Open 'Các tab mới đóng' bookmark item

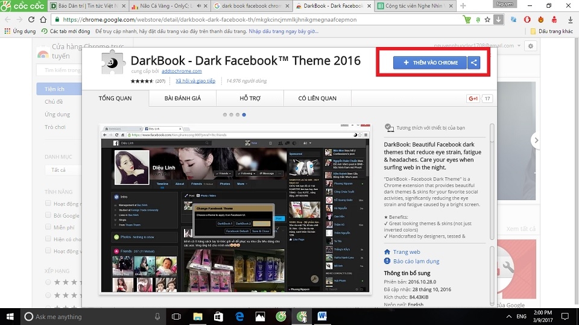click(66, 31)
